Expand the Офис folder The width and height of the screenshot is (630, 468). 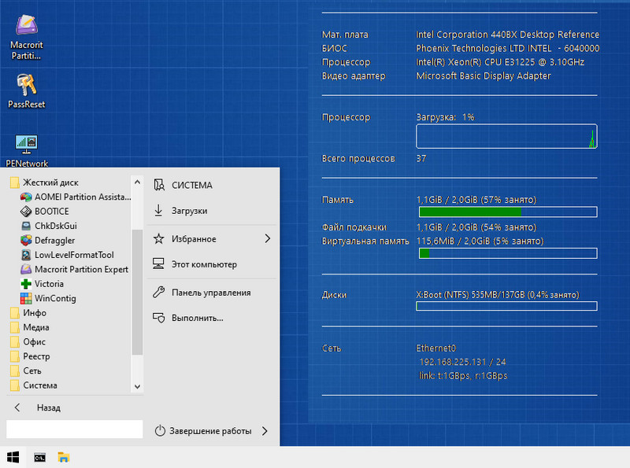(28, 341)
